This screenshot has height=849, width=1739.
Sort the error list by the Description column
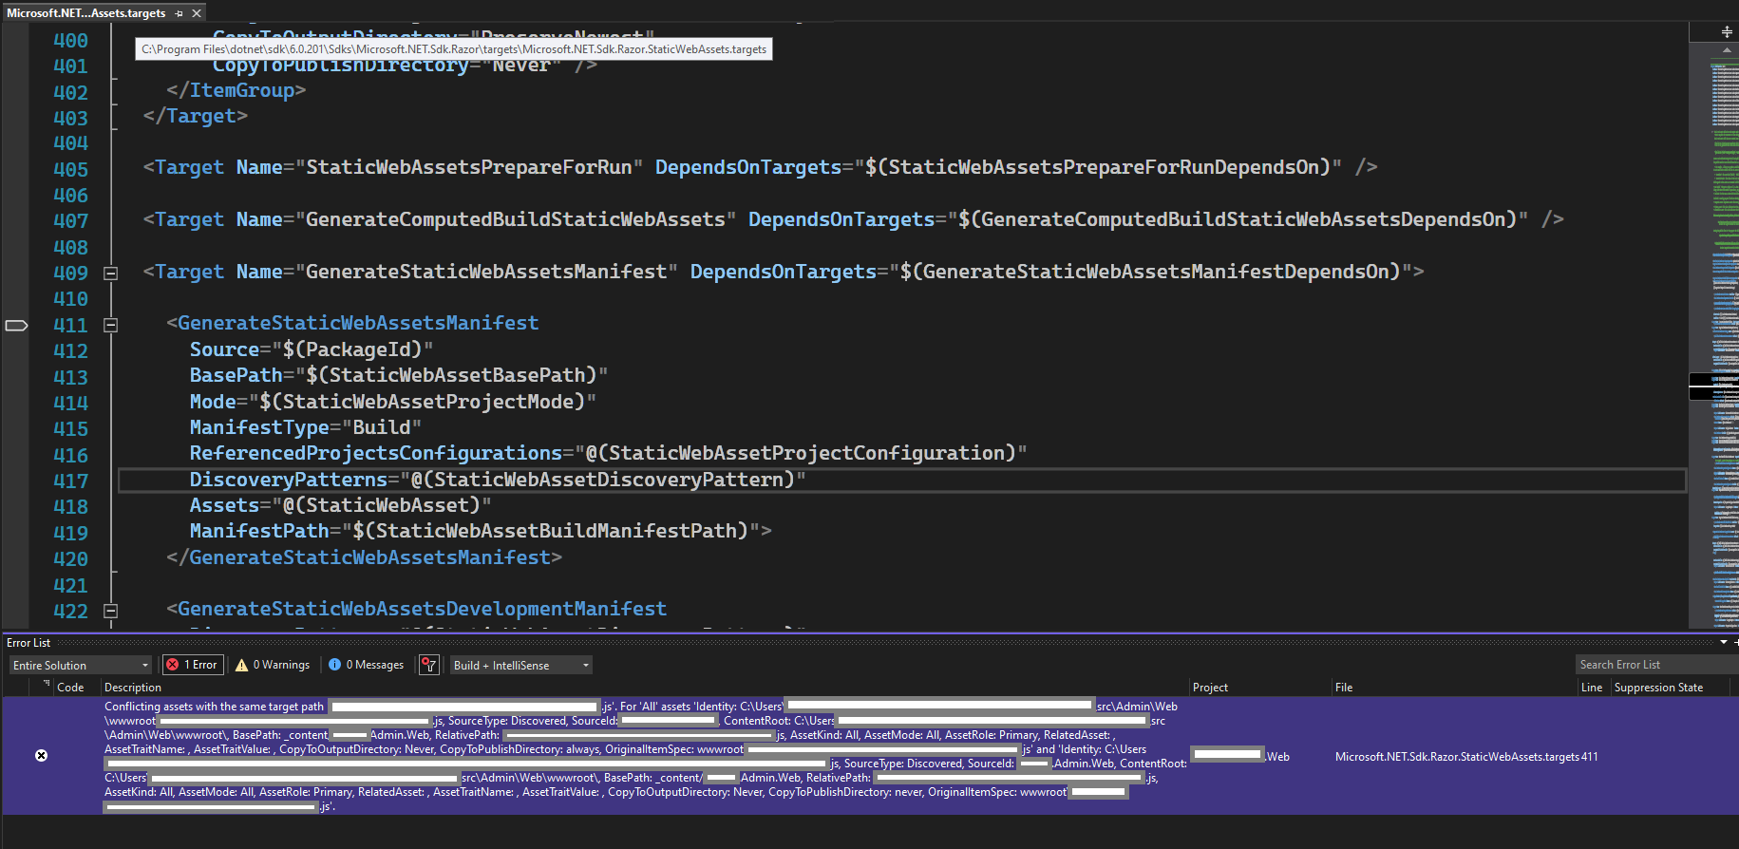[133, 688]
